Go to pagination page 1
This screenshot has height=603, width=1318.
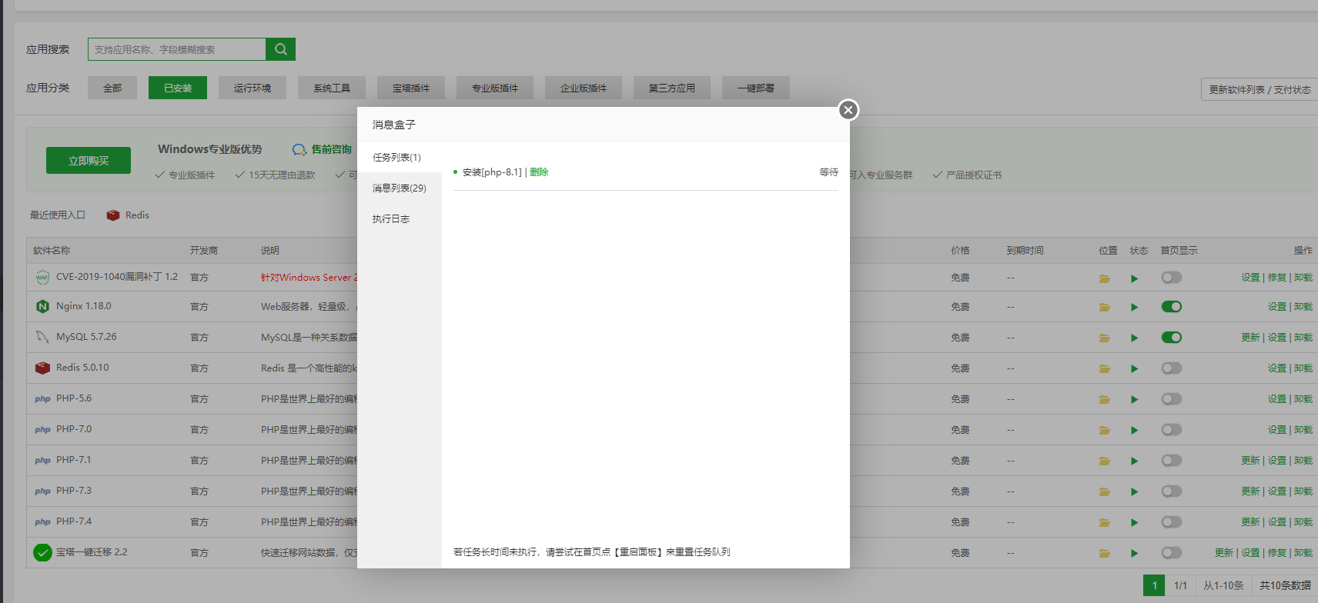[x=1154, y=585]
